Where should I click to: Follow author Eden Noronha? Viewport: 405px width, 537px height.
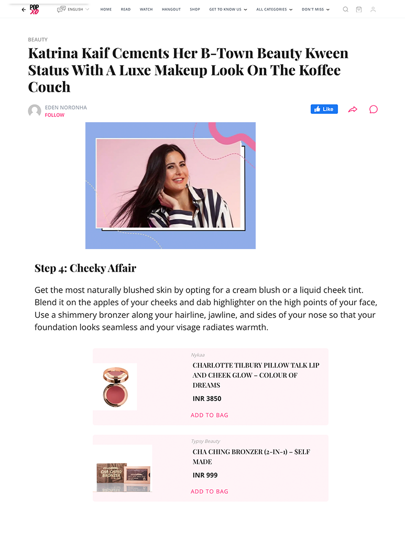[54, 115]
